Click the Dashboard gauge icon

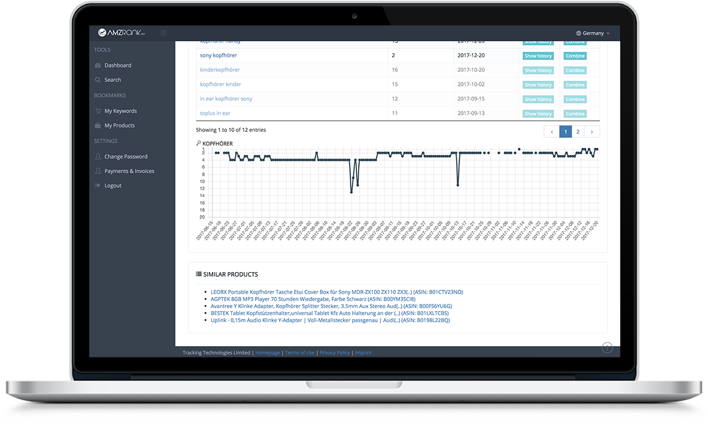coord(98,65)
